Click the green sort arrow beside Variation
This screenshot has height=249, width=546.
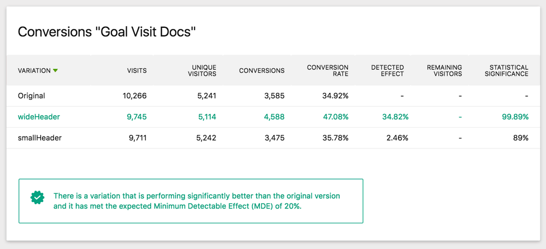coord(56,71)
